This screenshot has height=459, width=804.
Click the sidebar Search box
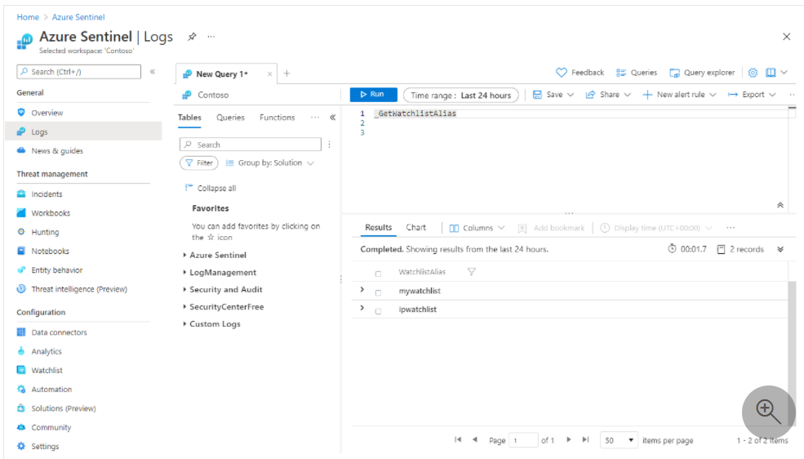[x=79, y=72]
